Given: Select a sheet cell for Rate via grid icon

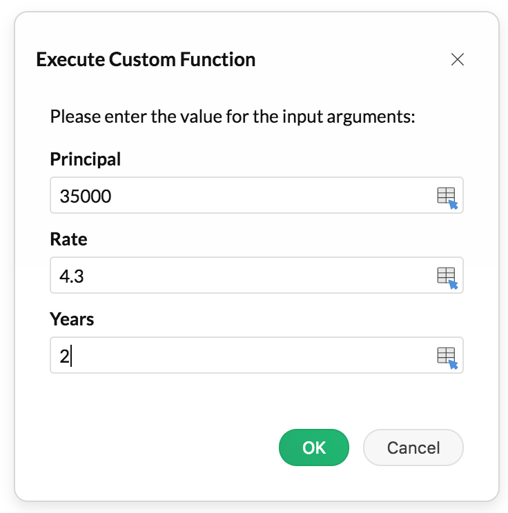Looking at the screenshot, I should 447,276.
